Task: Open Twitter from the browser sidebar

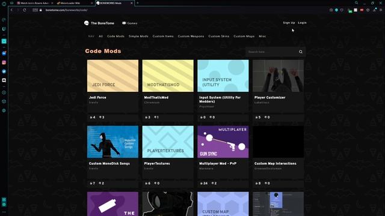Action: (x=4, y=71)
